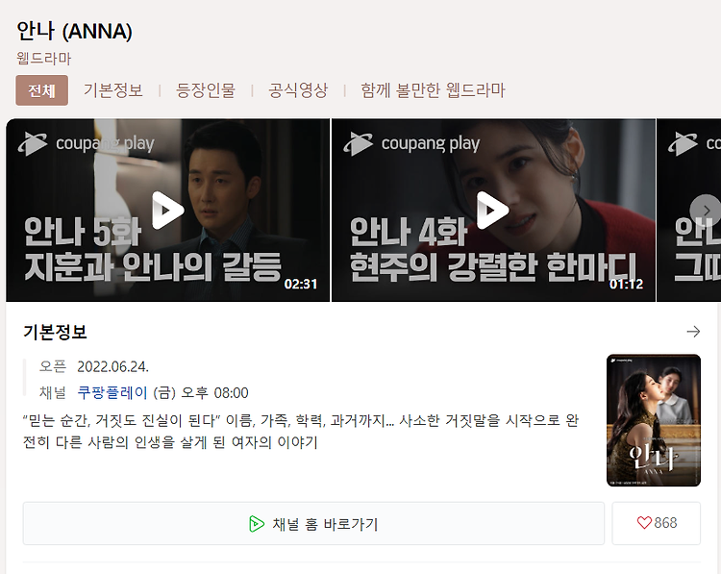Open the 현주의 강렬한 한마디 video thumbnail
Image resolution: width=721 pixels, height=574 pixels.
tap(493, 211)
